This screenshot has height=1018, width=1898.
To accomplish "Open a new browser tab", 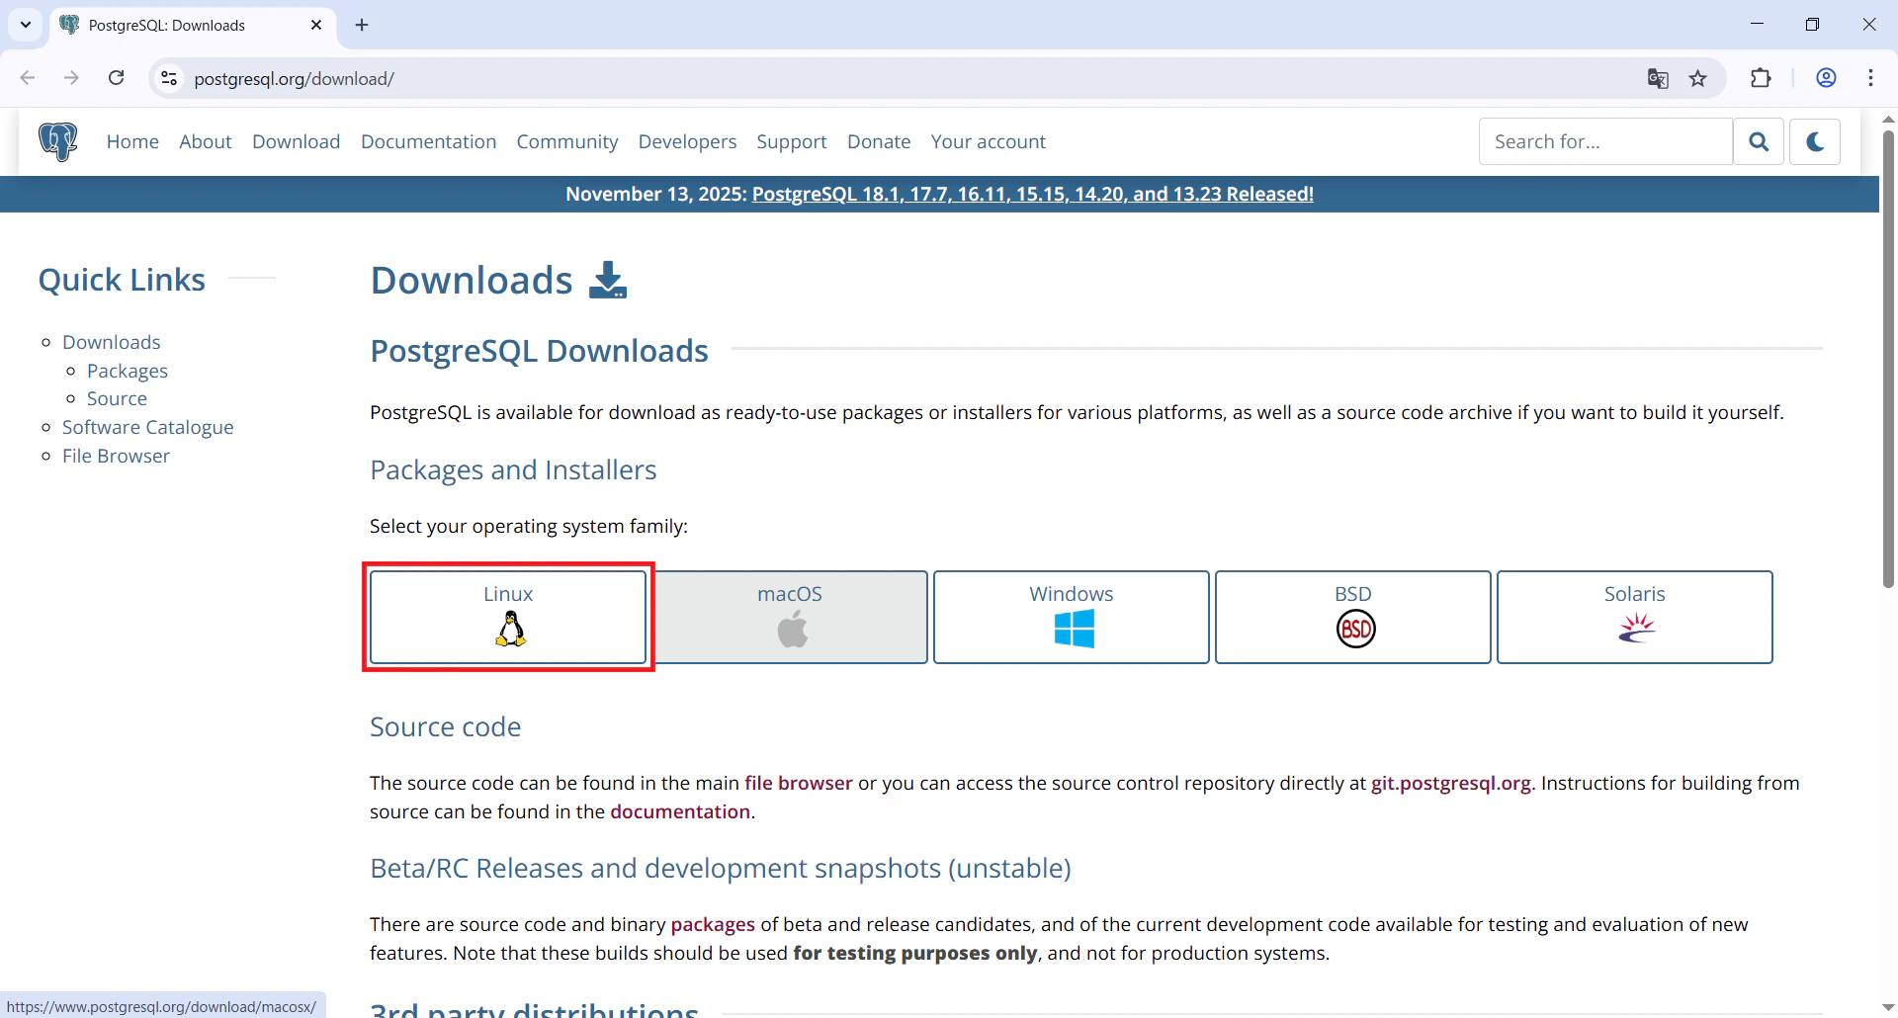I will (x=362, y=25).
